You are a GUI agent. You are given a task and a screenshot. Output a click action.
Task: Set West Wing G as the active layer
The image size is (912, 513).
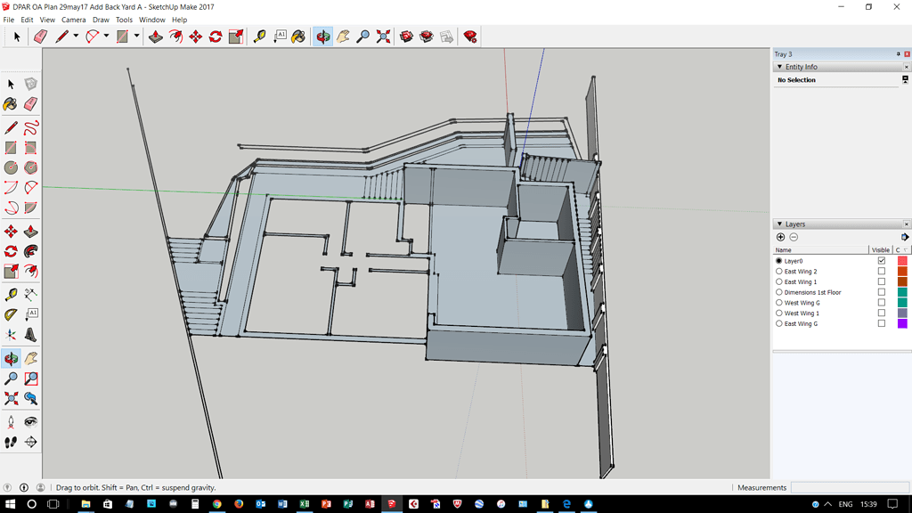778,303
